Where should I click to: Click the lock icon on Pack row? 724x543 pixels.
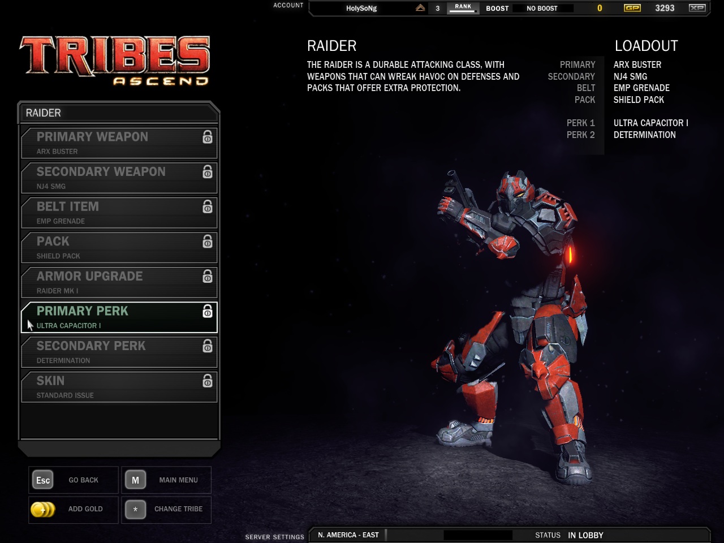pyautogui.click(x=208, y=242)
